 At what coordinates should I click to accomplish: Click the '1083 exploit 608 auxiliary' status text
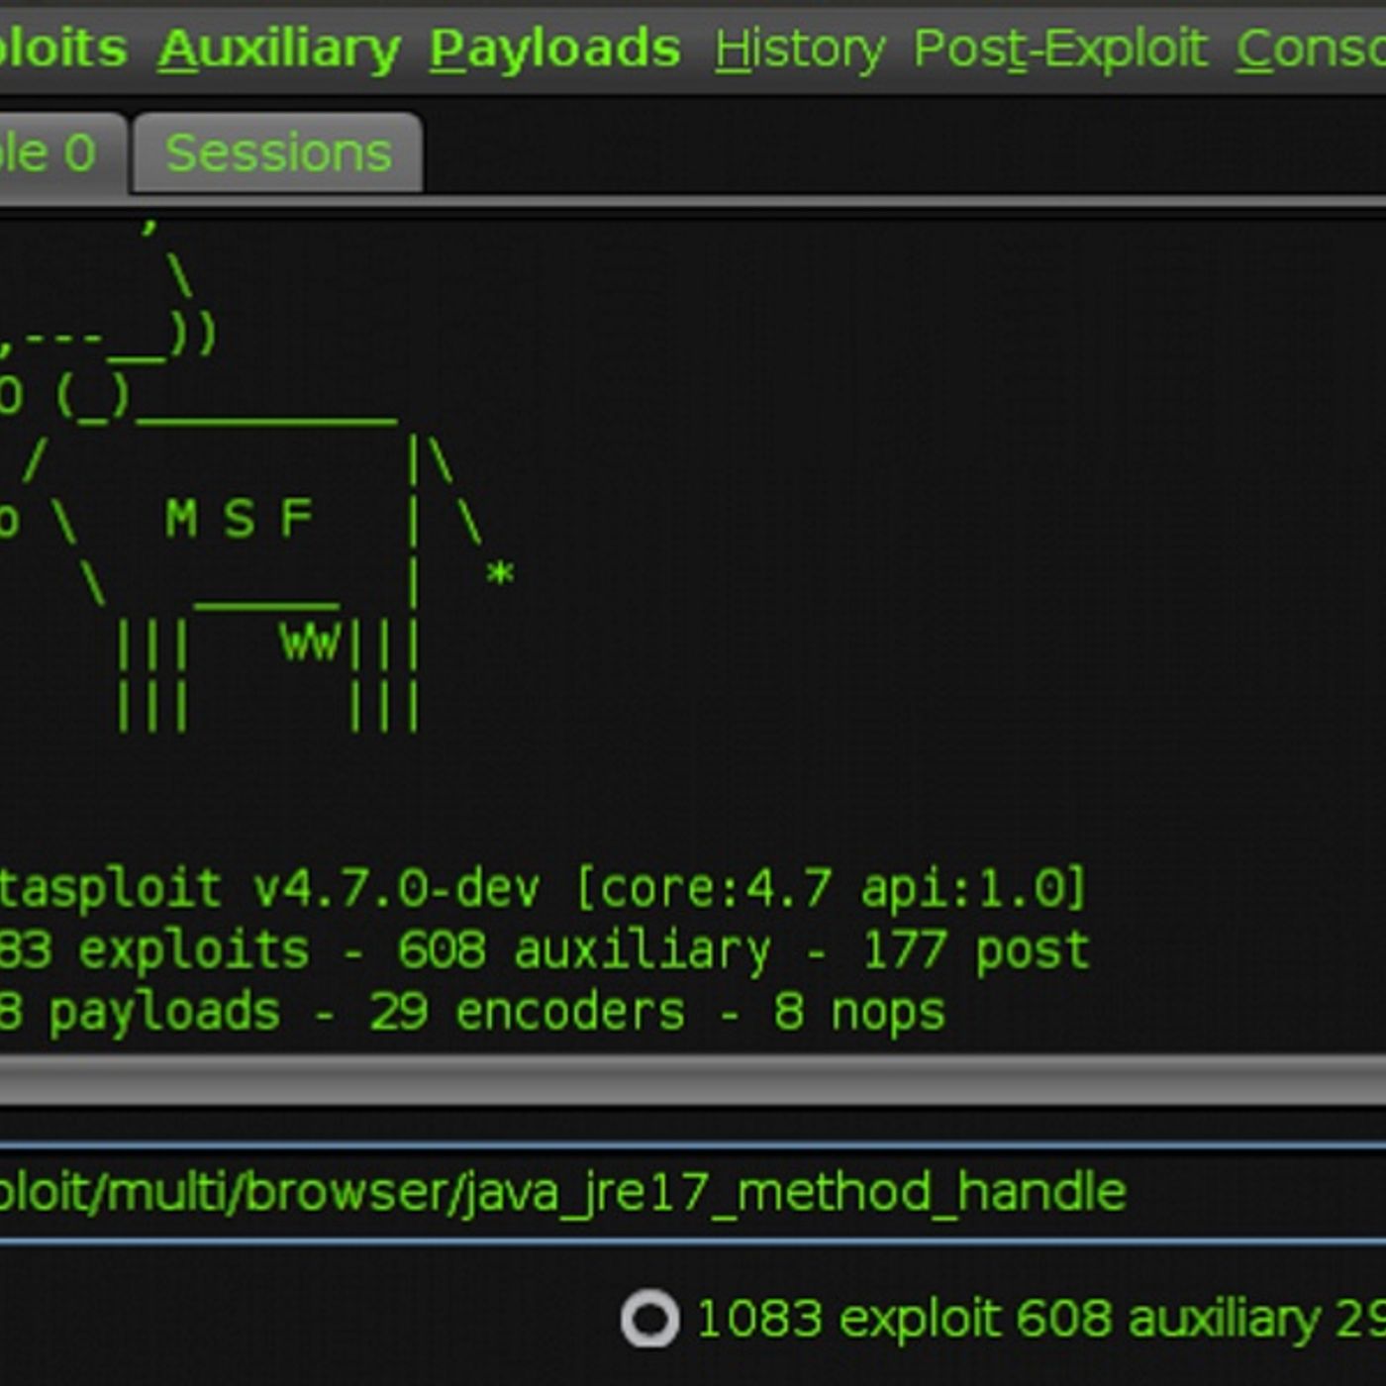[1008, 1319]
